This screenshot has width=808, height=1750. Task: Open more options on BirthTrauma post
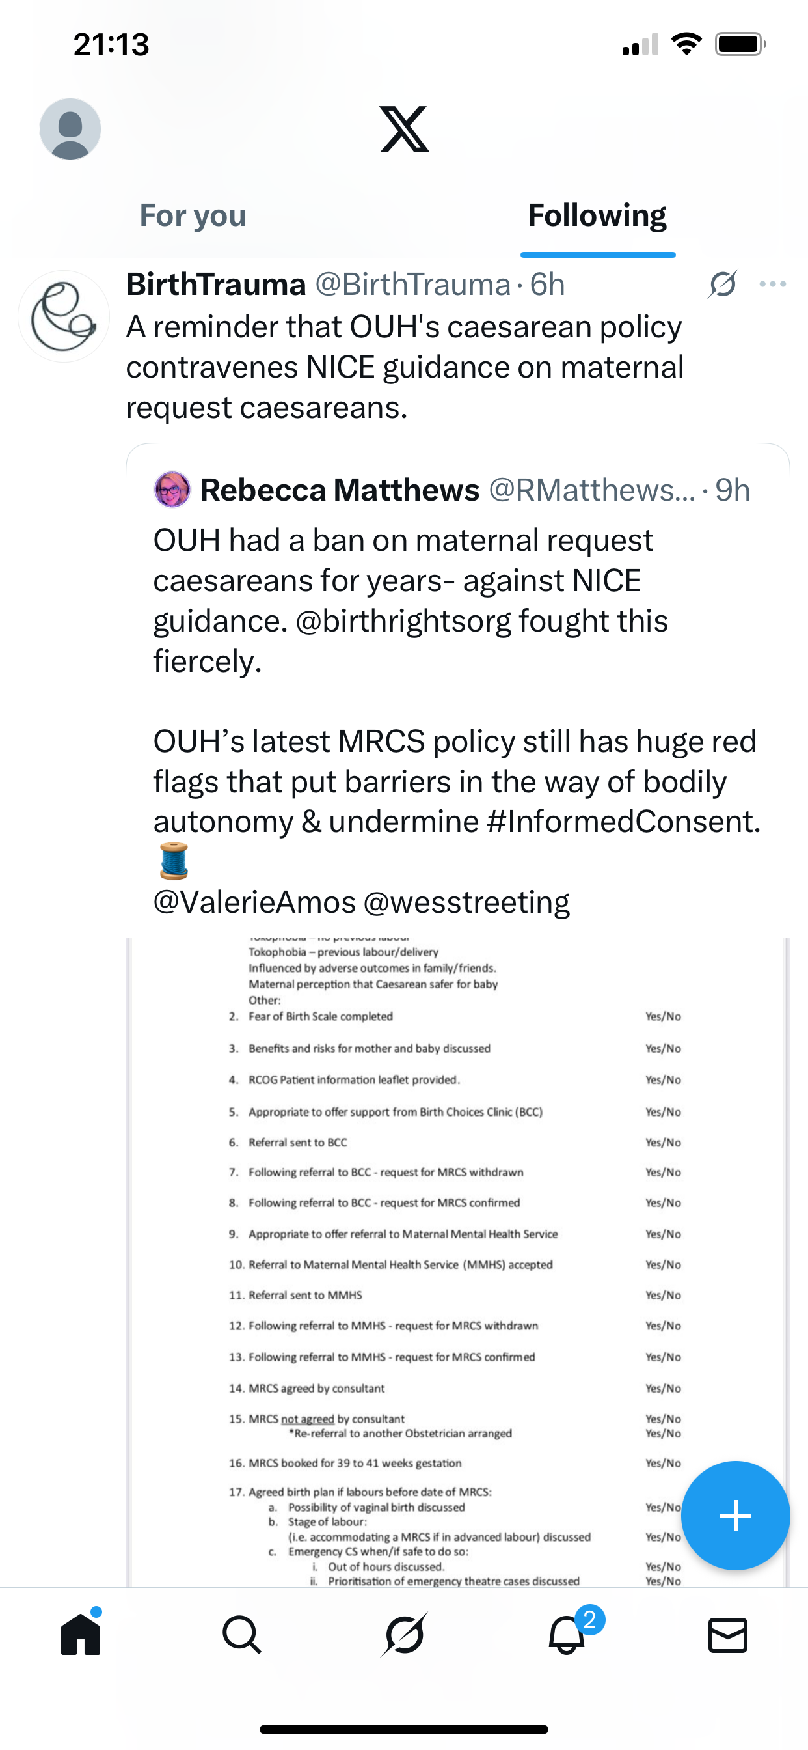tap(773, 284)
